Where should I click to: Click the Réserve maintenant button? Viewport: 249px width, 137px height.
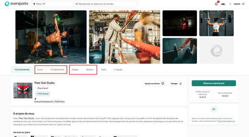coord(214,83)
